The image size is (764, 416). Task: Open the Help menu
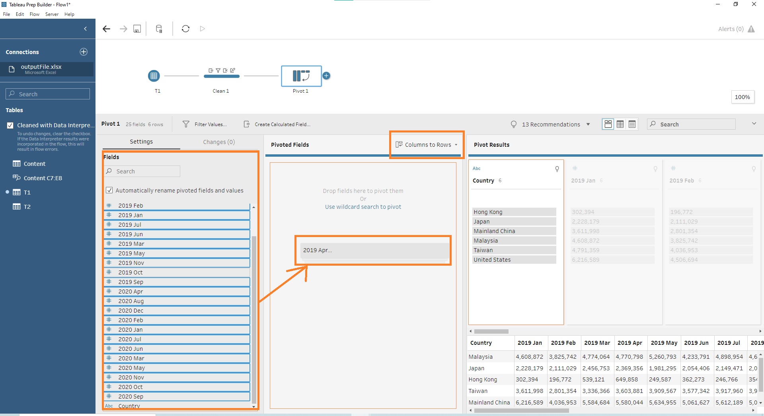tap(69, 14)
